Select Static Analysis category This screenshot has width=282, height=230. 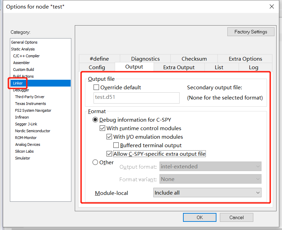click(41, 49)
